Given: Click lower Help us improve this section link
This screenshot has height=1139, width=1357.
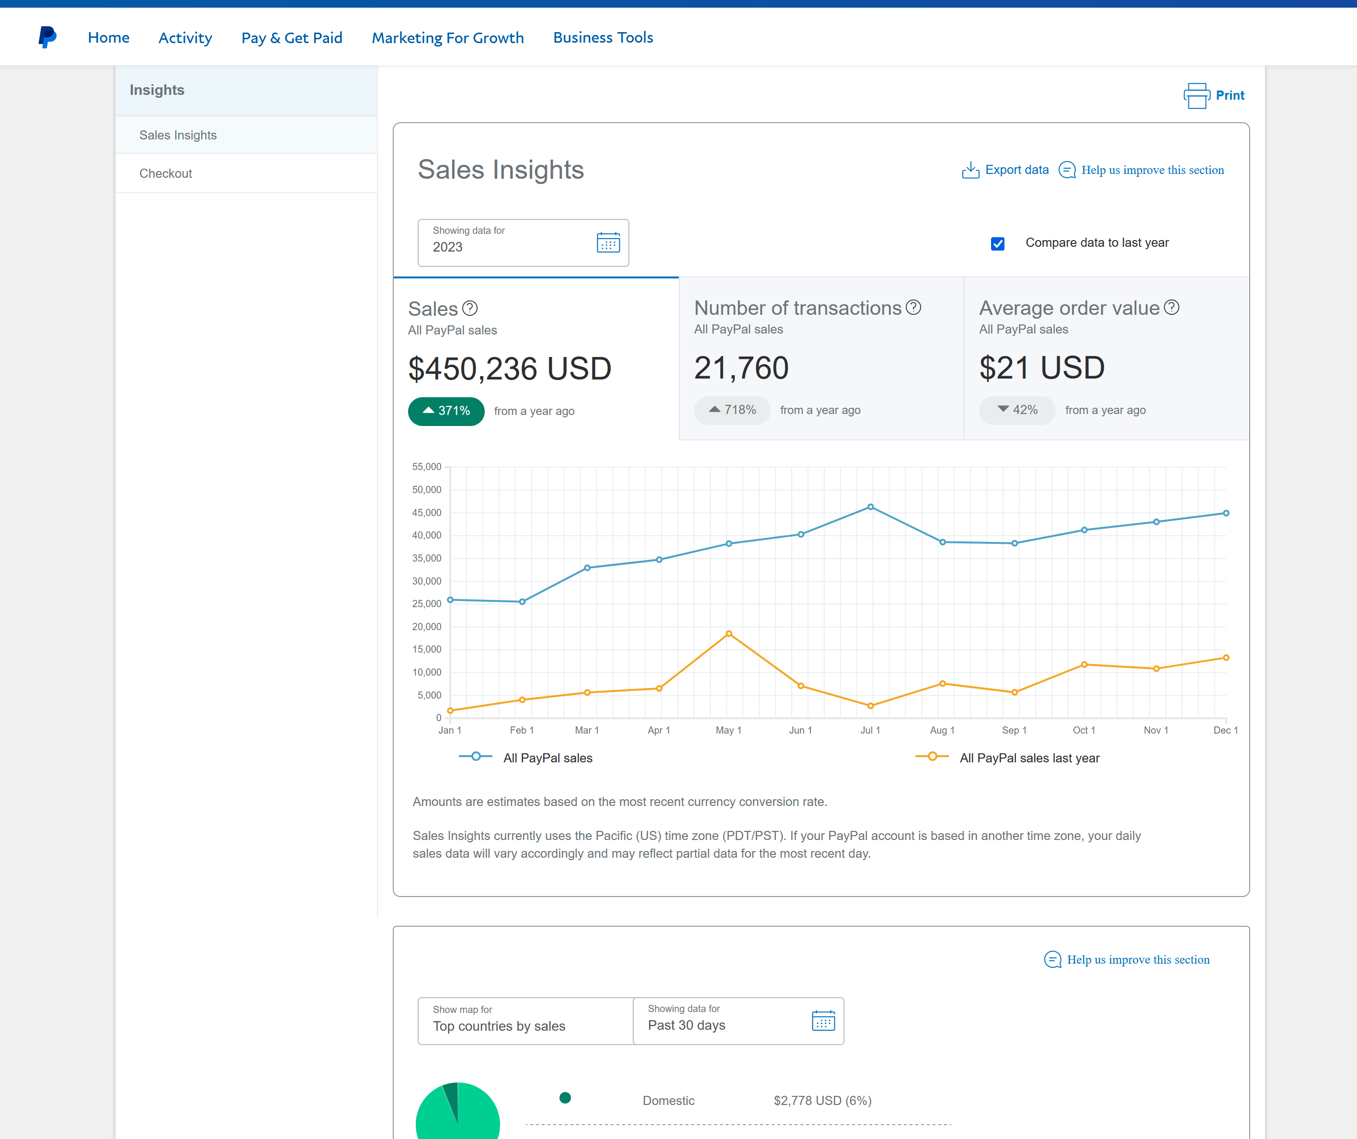Looking at the screenshot, I should pyautogui.click(x=1137, y=959).
